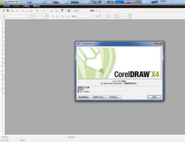The image size is (185, 142).
Task: Open the 文件 (File) menu
Action: coord(6,6)
